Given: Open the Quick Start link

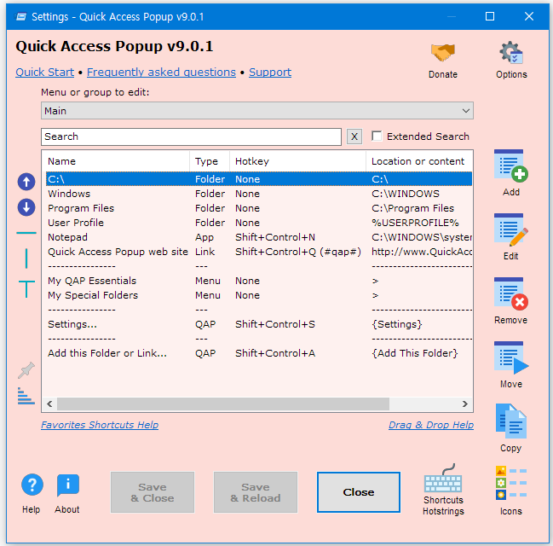Looking at the screenshot, I should point(45,72).
